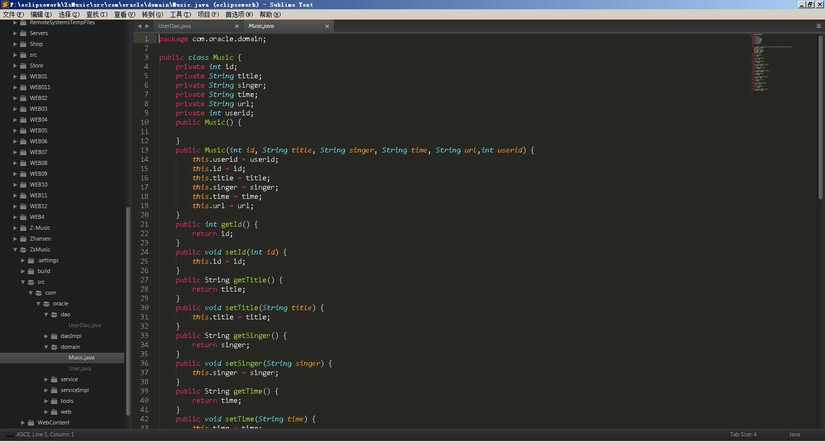Open the 帮助 (Help) menu
The image size is (825, 443).
(270, 14)
